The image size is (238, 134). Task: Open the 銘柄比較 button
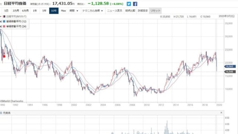click(x=130, y=11)
